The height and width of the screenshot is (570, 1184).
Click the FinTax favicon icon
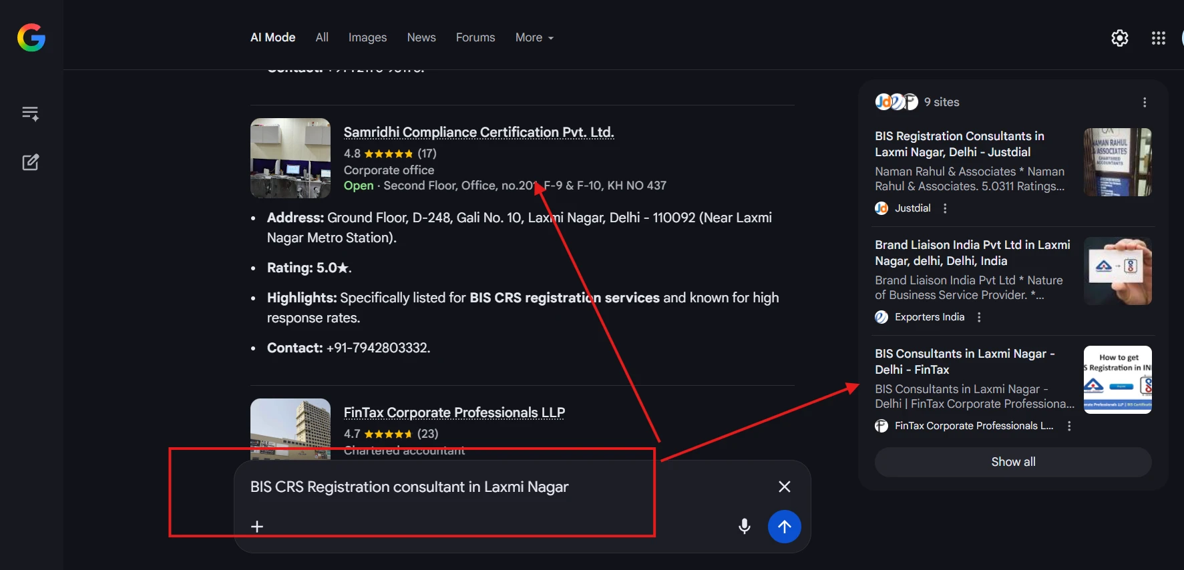881,426
